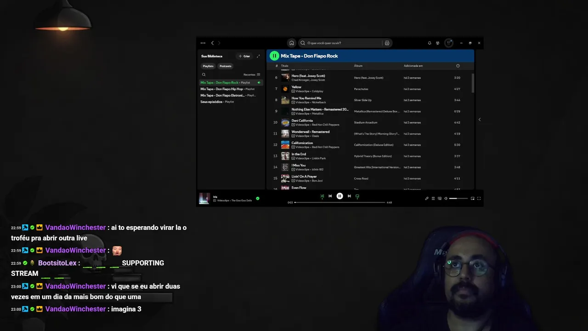588x331 pixels.
Task: Pause playback with center white button
Action: [x=339, y=196]
